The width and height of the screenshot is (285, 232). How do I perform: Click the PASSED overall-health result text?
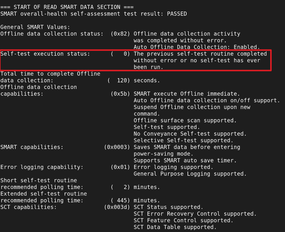click(177, 14)
